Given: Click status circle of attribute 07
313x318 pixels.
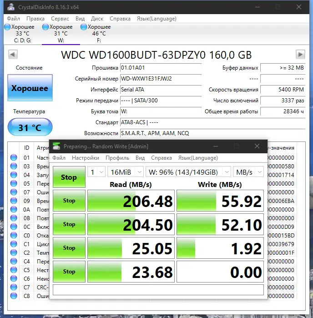Looking at the screenshot, I should click(14, 192).
